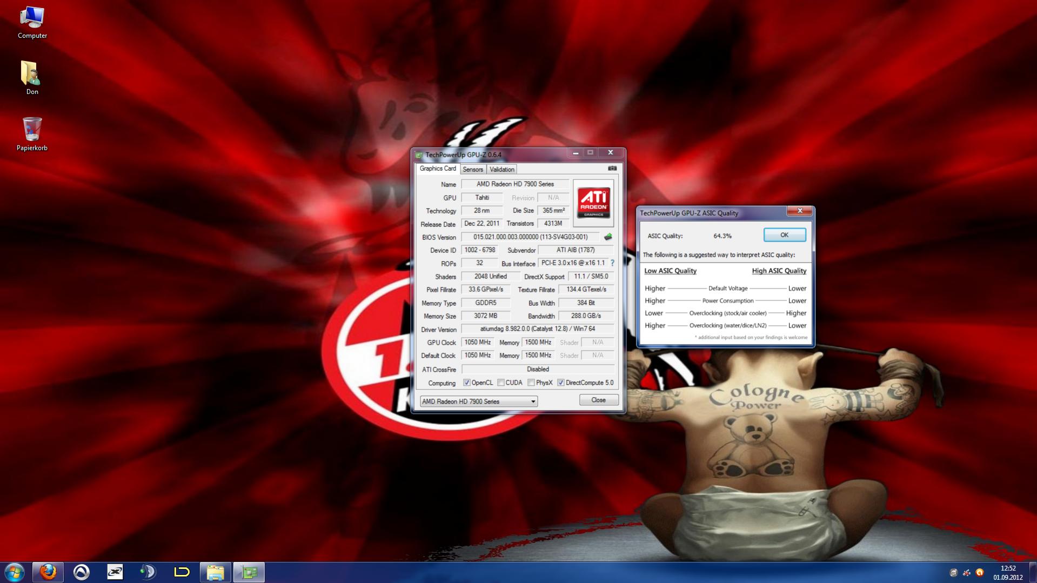Click the Driver Version field atiumdag 8.982.0.0
This screenshot has width=1037, height=583.
click(538, 329)
